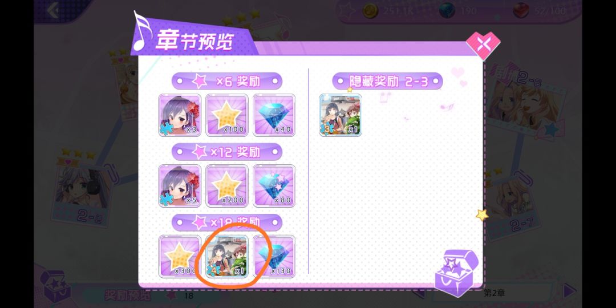Screen dimensions: 616x308
Task: Select the x100 star reward icon
Action: [x=226, y=115]
